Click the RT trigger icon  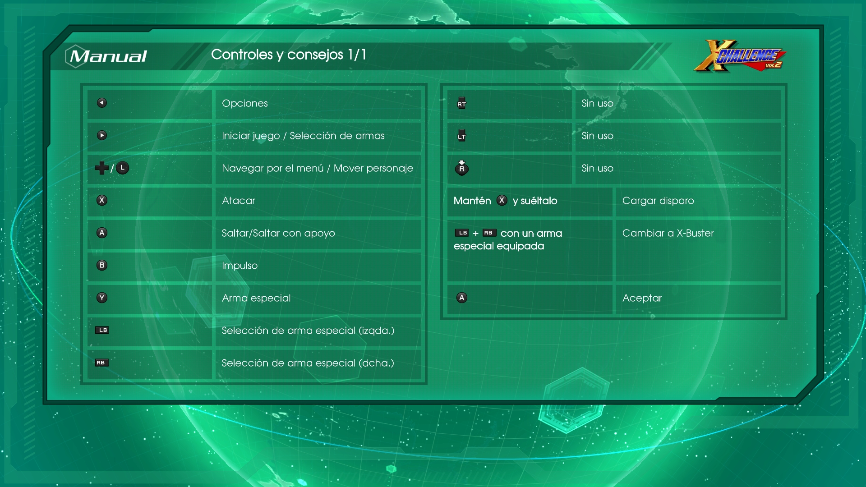click(x=461, y=103)
